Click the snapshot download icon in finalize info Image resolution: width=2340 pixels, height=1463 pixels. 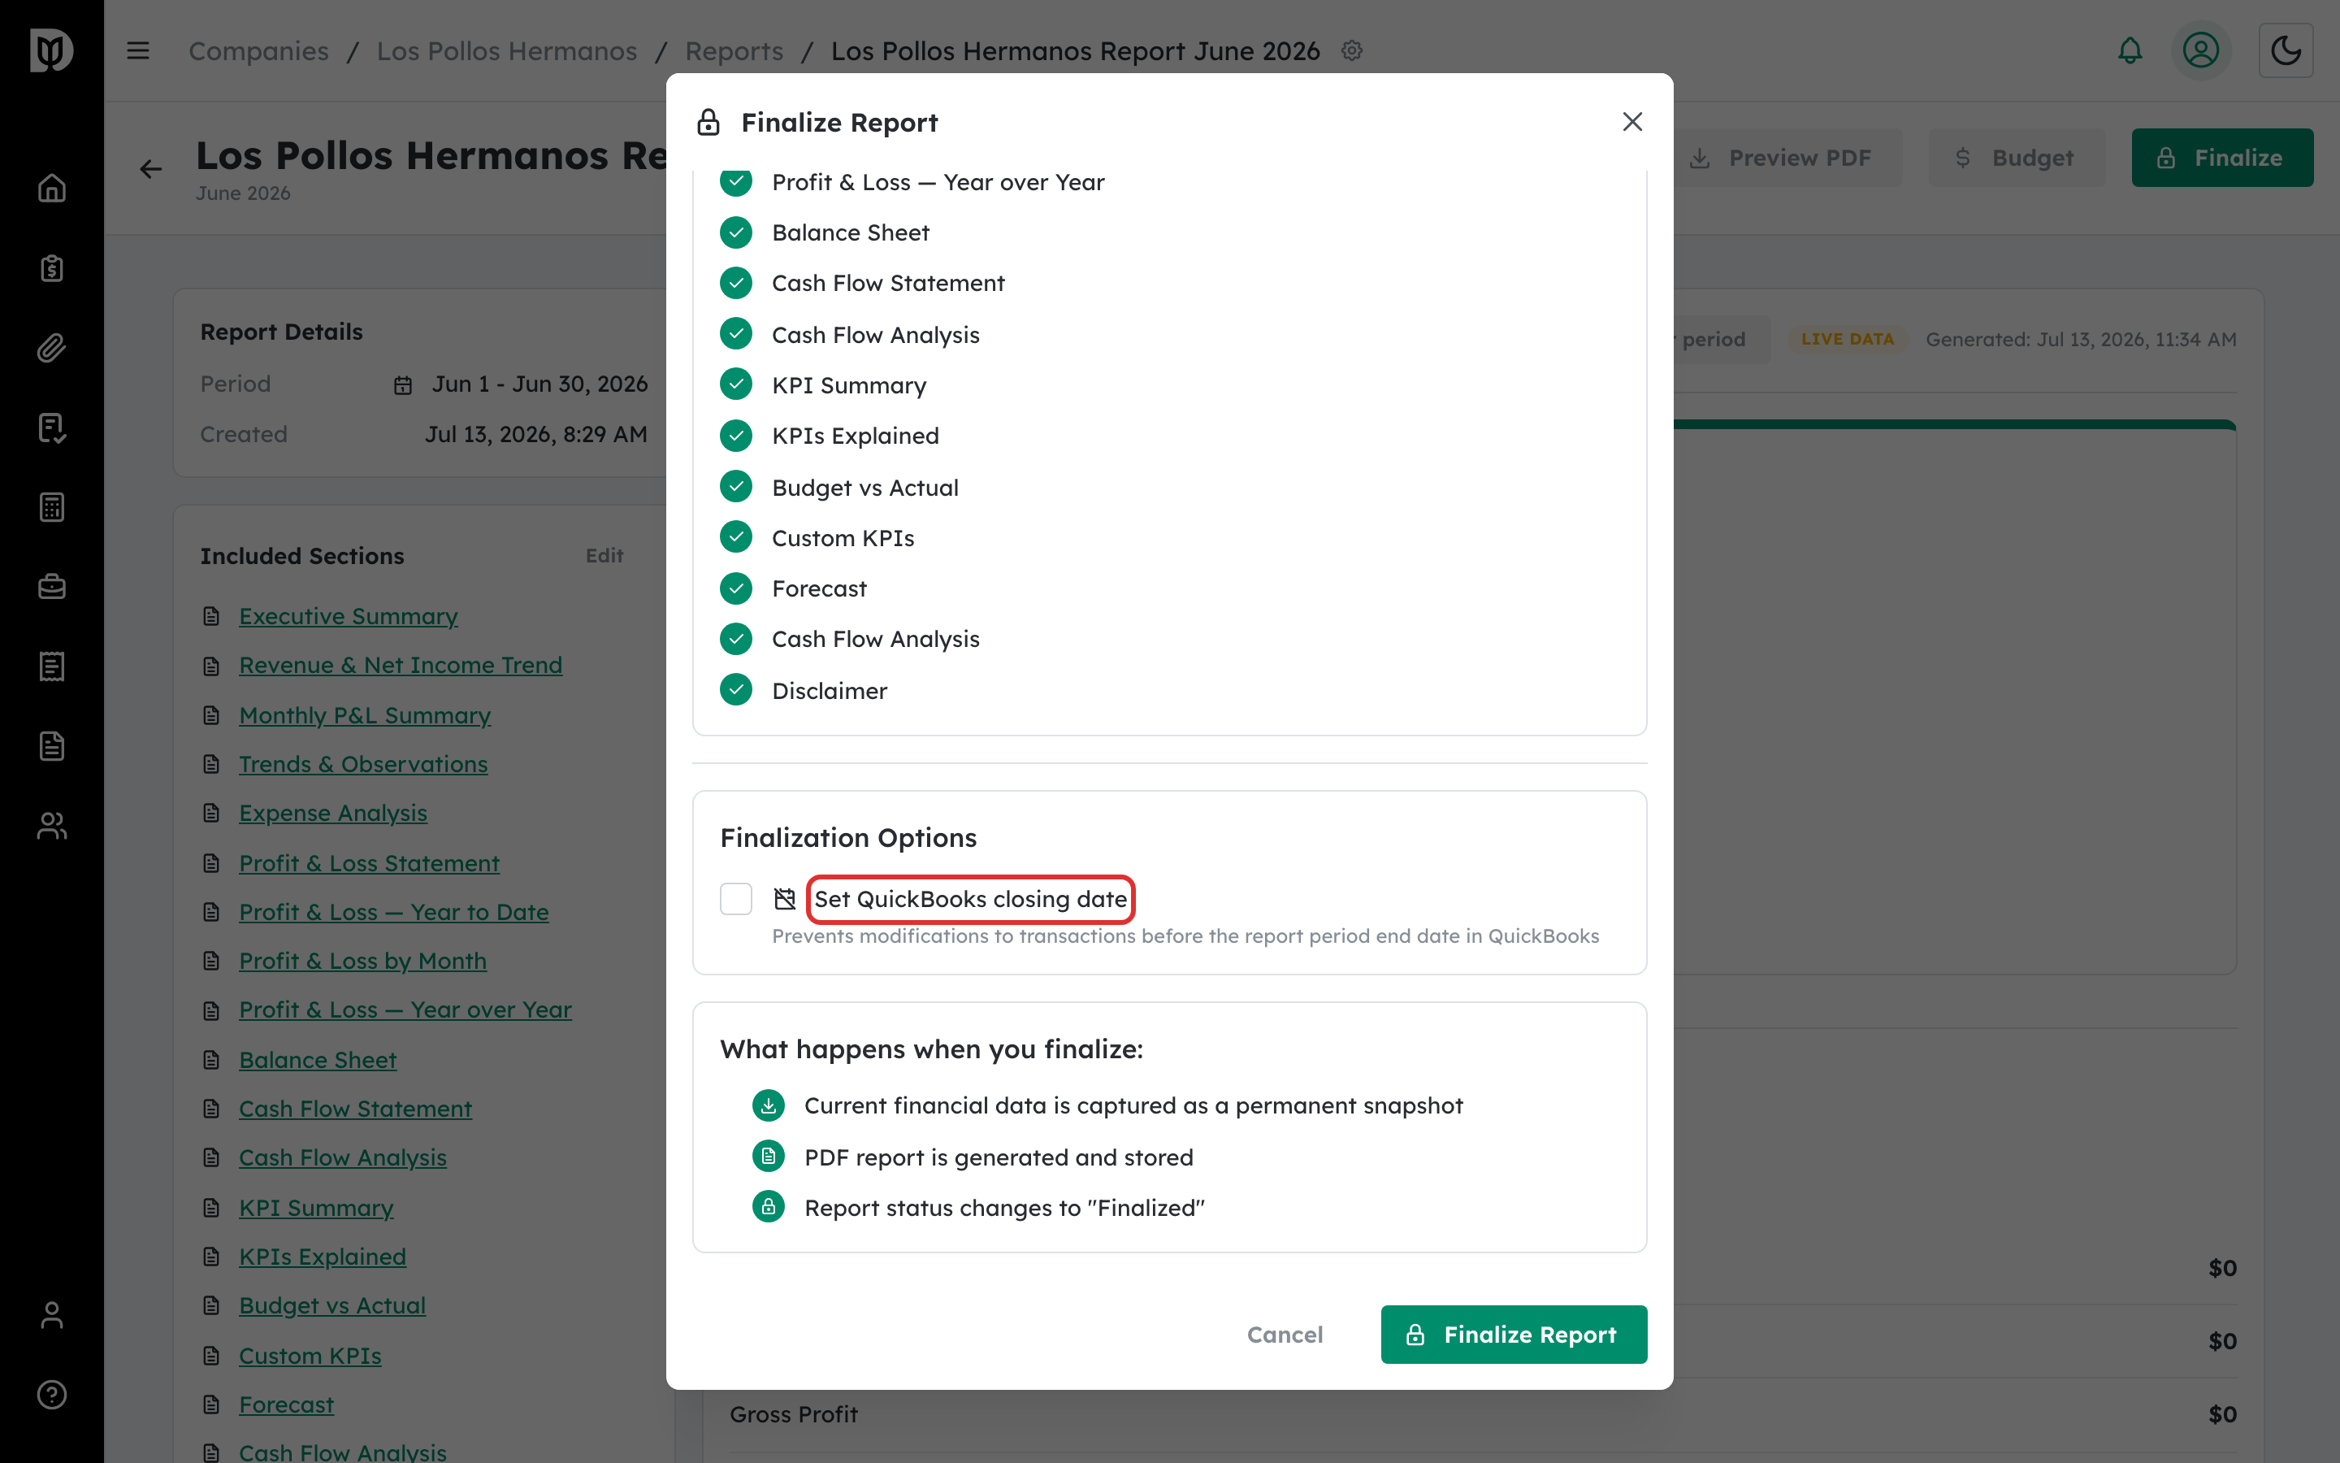coord(768,1105)
